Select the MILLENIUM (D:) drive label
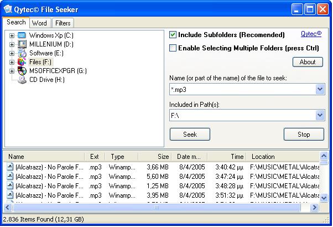 [51, 44]
